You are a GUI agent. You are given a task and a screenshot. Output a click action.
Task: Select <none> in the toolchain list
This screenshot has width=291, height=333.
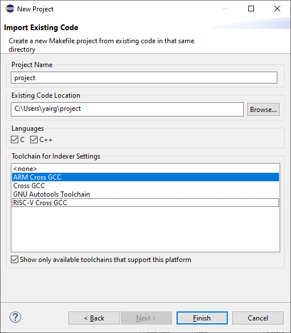(145, 169)
